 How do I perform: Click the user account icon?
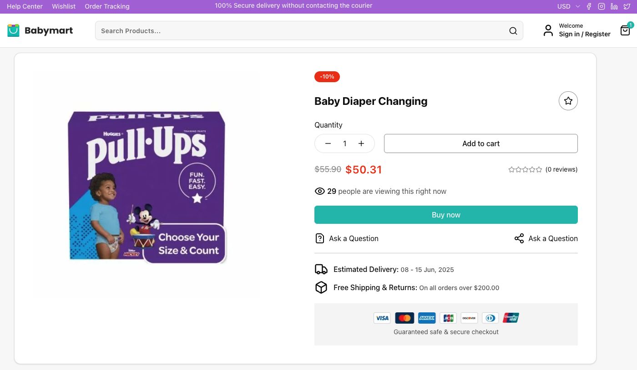click(x=548, y=30)
